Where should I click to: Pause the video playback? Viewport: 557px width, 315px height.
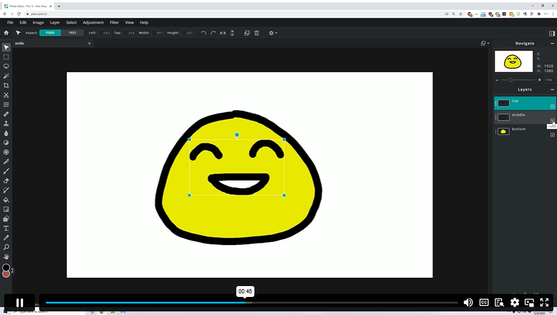(x=19, y=302)
